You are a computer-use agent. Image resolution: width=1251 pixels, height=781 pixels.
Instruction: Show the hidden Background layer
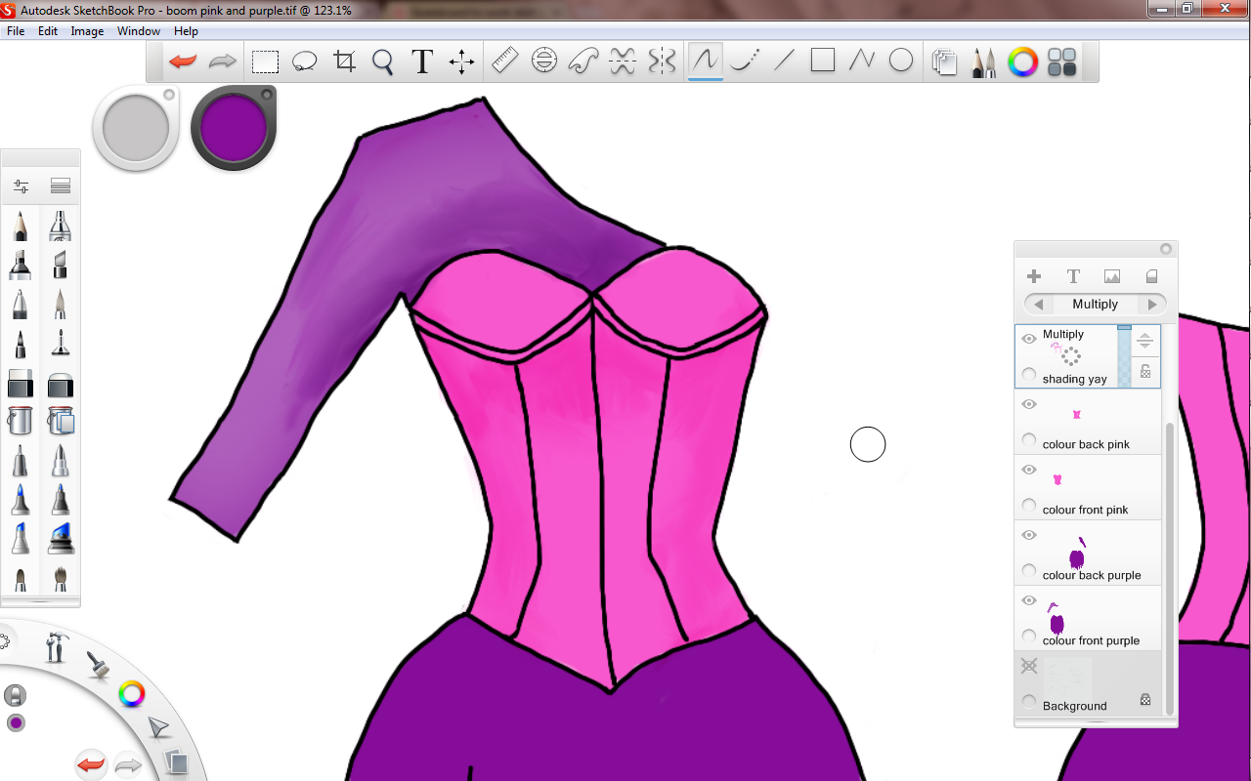(1028, 666)
